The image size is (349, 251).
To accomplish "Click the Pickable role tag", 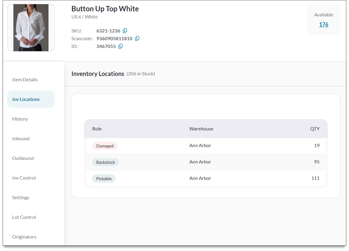I will pyautogui.click(x=104, y=179).
